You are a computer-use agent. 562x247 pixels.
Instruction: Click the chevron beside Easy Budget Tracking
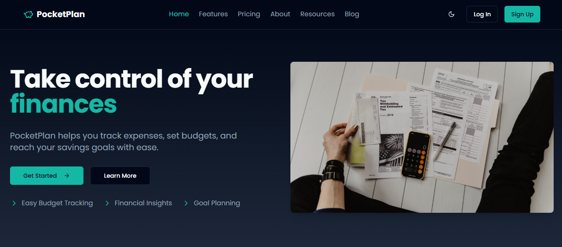14,203
